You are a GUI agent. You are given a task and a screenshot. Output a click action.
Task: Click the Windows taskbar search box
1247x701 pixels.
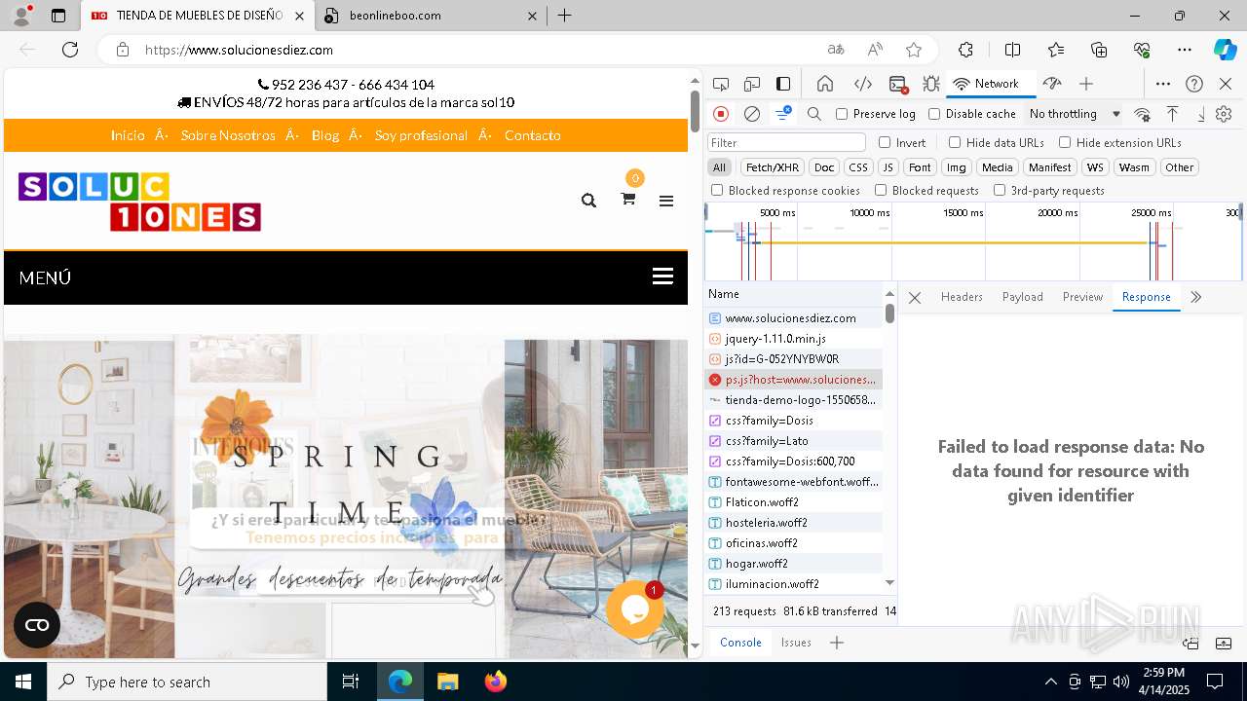click(x=188, y=682)
